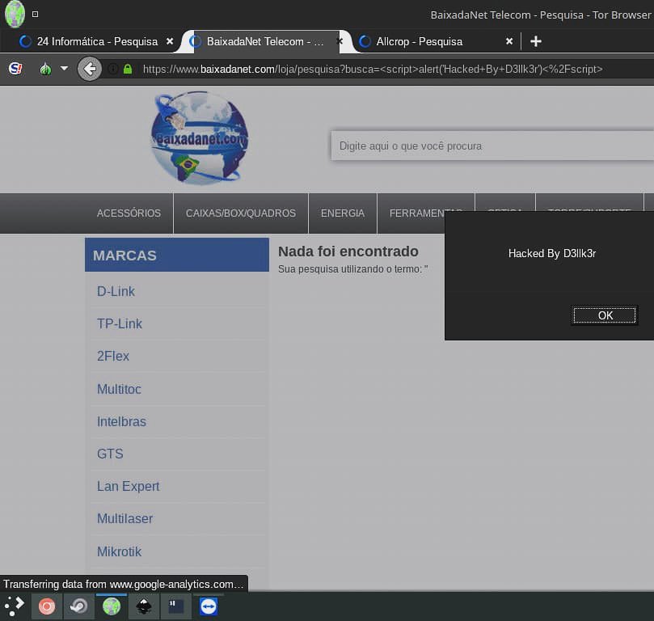Click the MARCAS sidebar header
The width and height of the screenshot is (654, 621).
[x=177, y=255]
